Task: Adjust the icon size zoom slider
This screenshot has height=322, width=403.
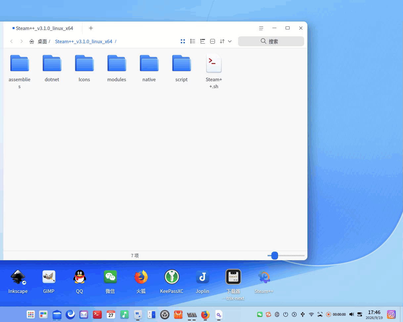Action: (x=275, y=256)
